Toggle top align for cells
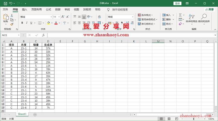Viewport: 218px width, 121px height. coord(75,17)
